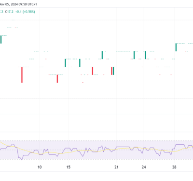This screenshot has height=181, width=193.
Task: Click the +0.1 (+0.58%) change label
Action: (25, 12)
